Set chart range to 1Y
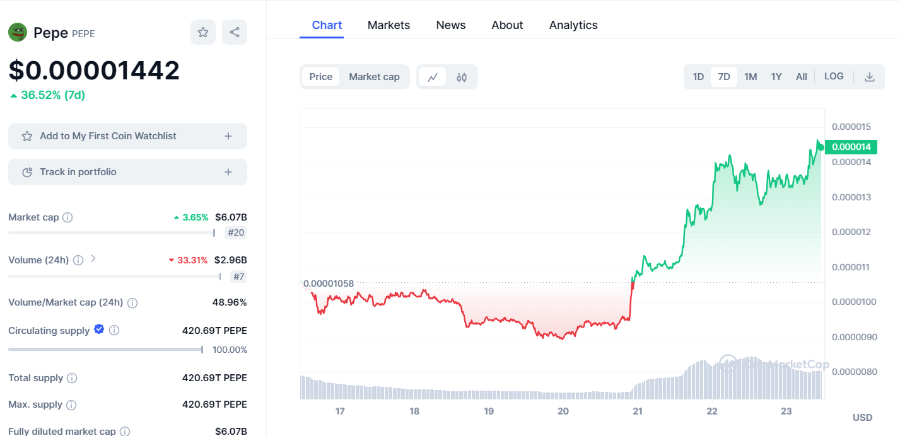The height and width of the screenshot is (436, 900). tap(776, 77)
